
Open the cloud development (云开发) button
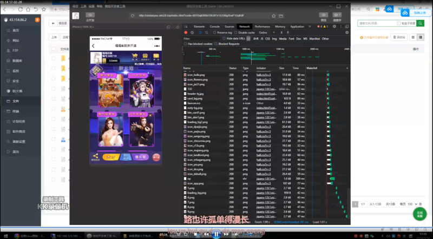90,17
